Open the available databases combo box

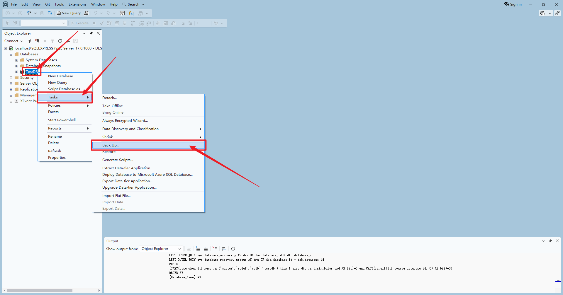click(44, 23)
